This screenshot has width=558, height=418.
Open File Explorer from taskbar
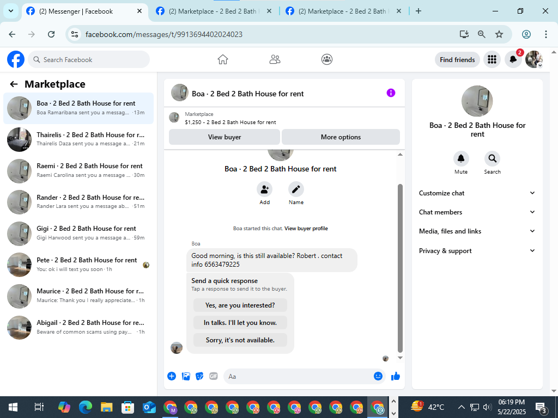click(106, 407)
